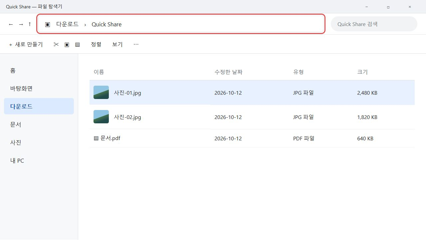Sort by the 크기 column header
This screenshot has height=240, width=426.
(362, 72)
